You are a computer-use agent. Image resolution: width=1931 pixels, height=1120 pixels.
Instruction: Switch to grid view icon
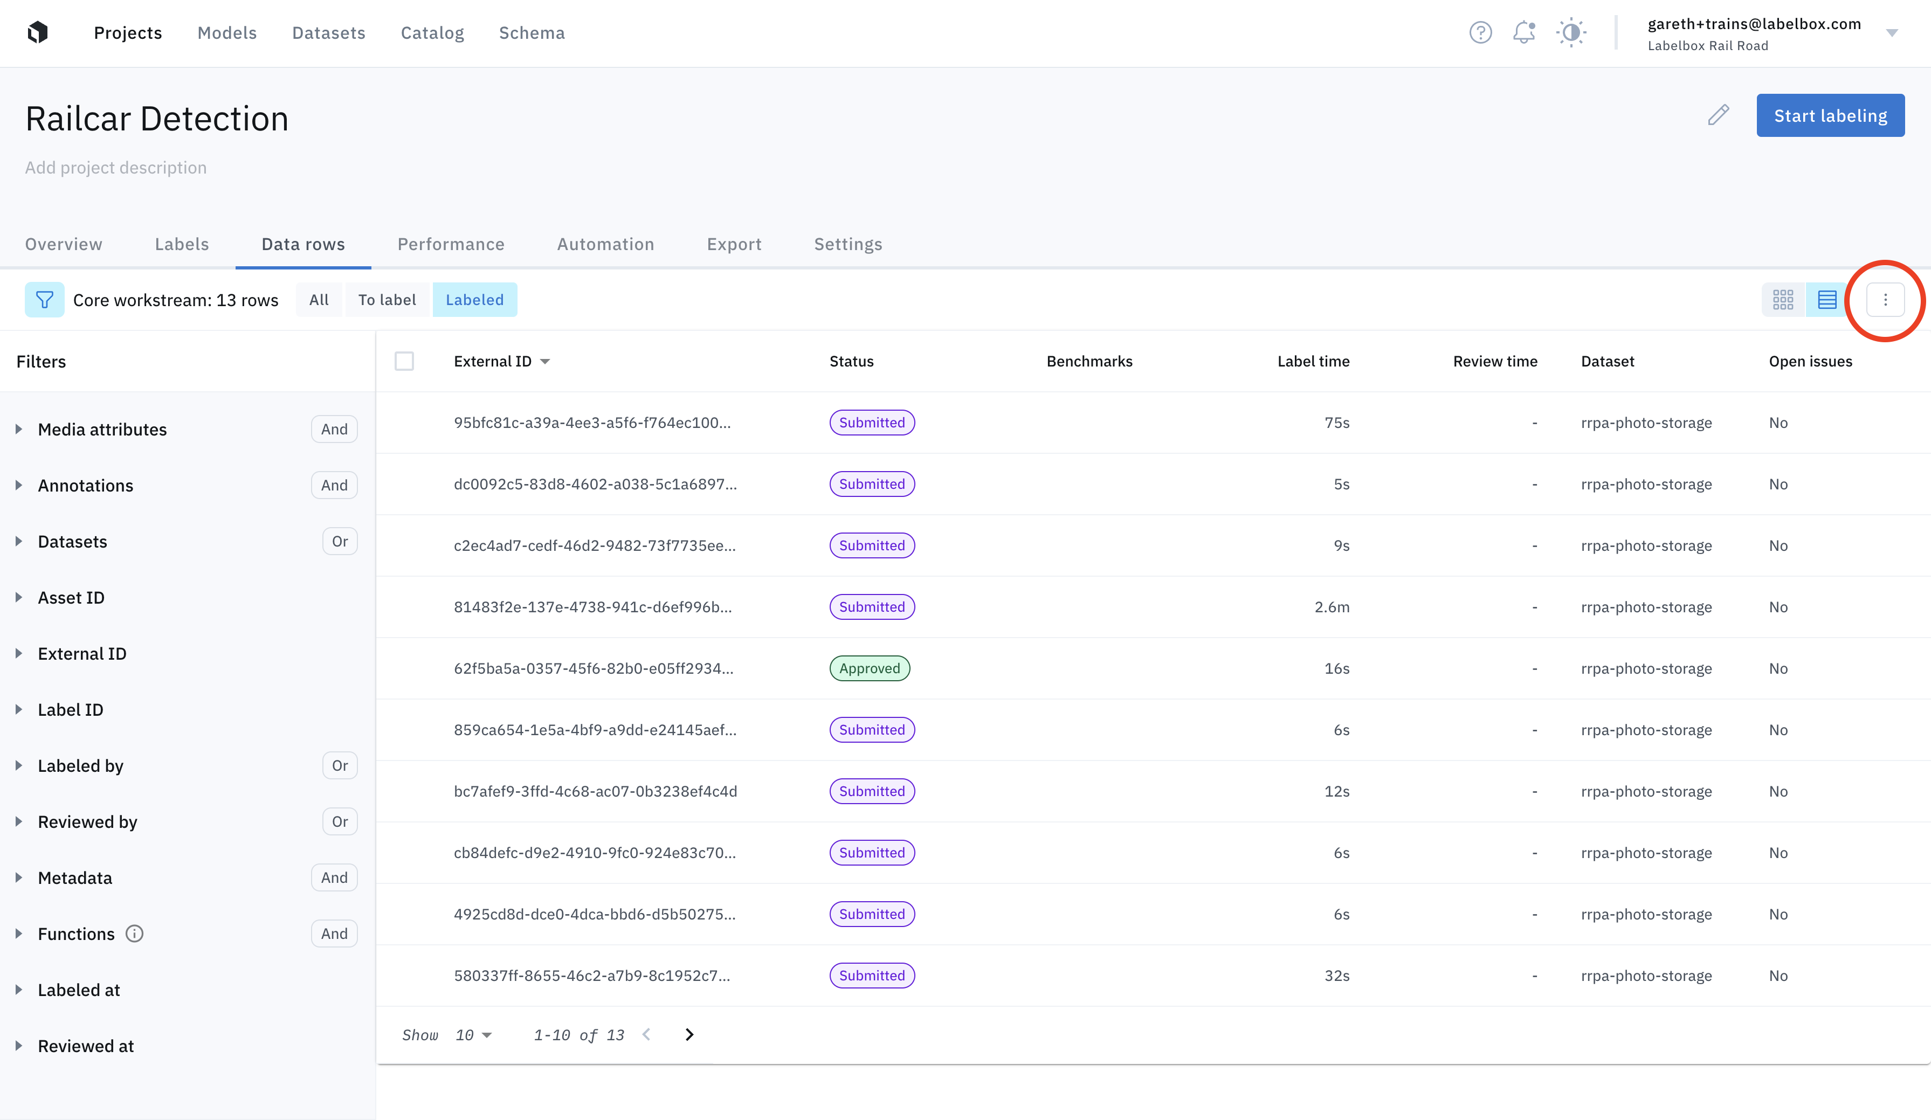[1783, 300]
